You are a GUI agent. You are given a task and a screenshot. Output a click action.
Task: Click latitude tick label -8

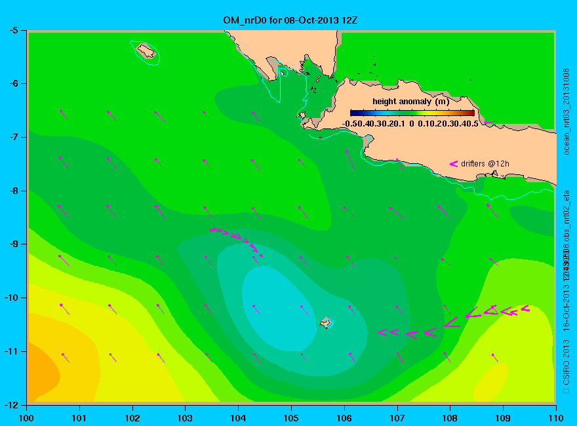click(13, 191)
